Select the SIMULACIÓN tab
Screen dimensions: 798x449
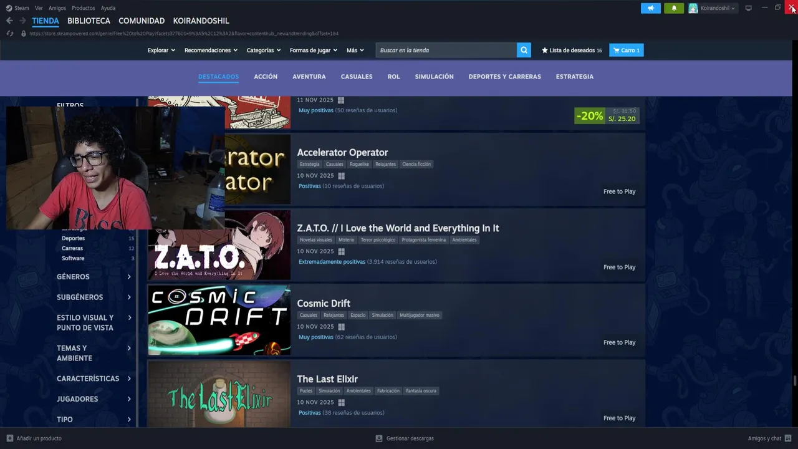435,77
